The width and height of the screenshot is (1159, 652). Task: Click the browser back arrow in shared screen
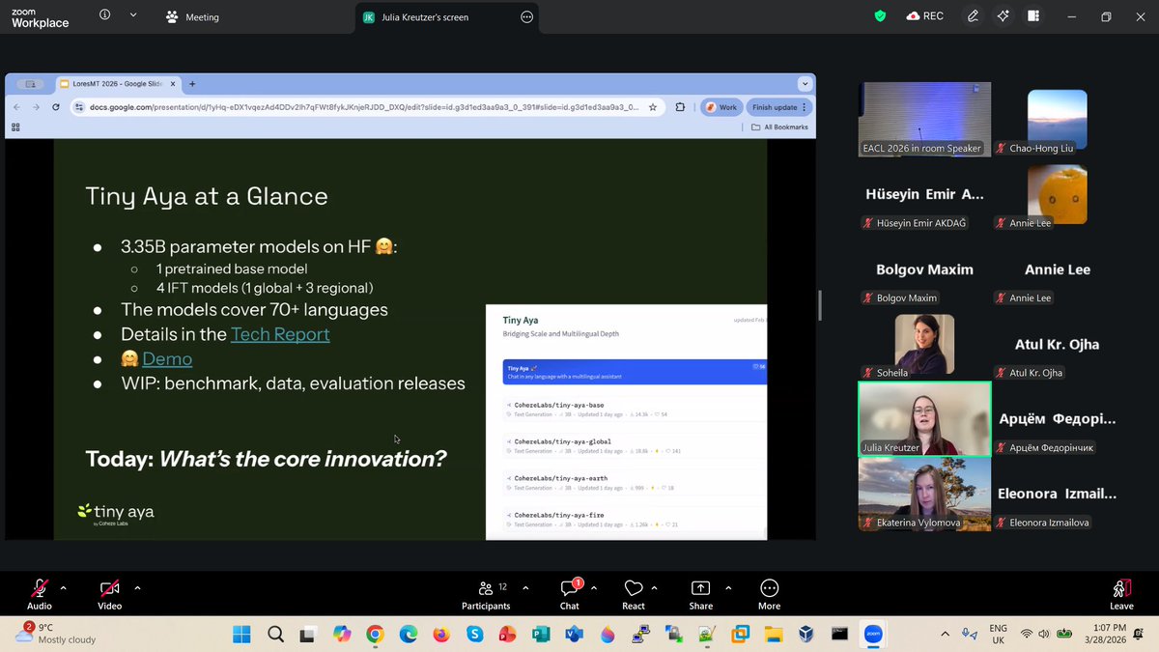[16, 107]
